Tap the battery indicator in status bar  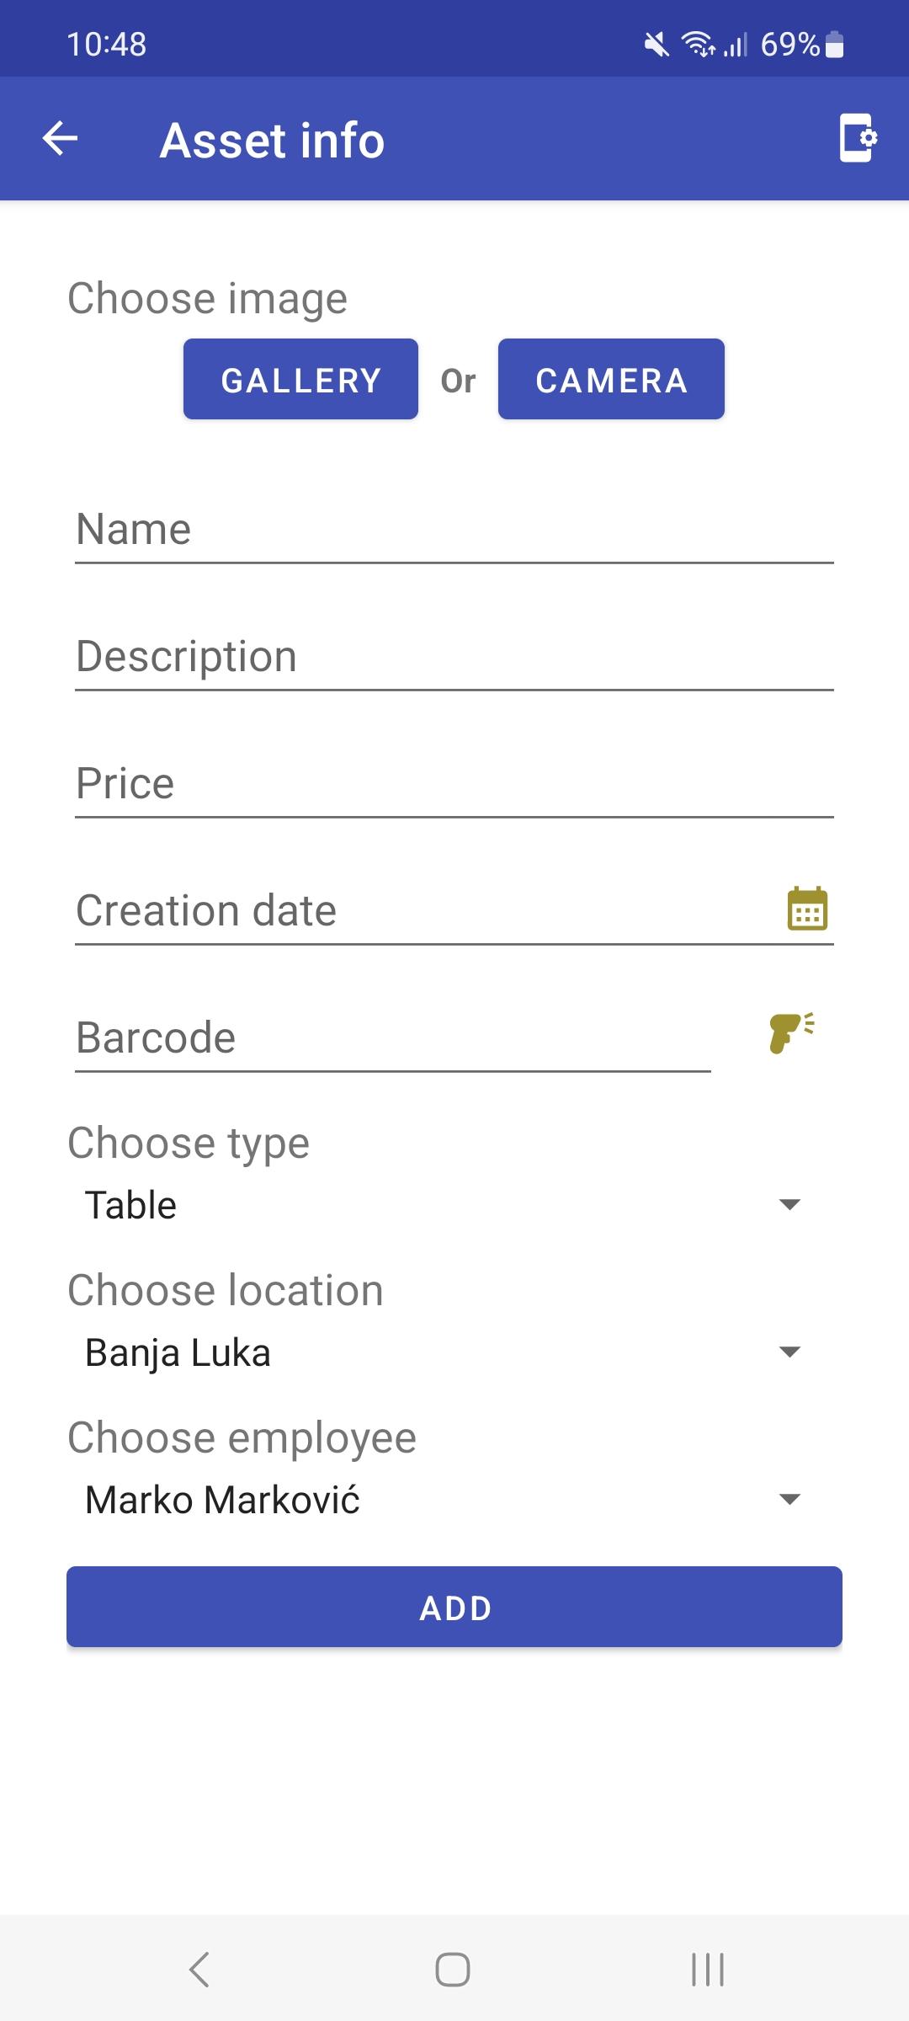pyautogui.click(x=834, y=44)
